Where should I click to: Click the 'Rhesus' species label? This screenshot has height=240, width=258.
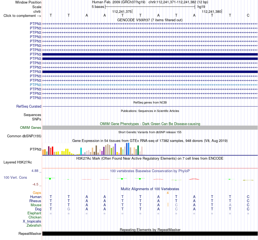coord(35,201)
